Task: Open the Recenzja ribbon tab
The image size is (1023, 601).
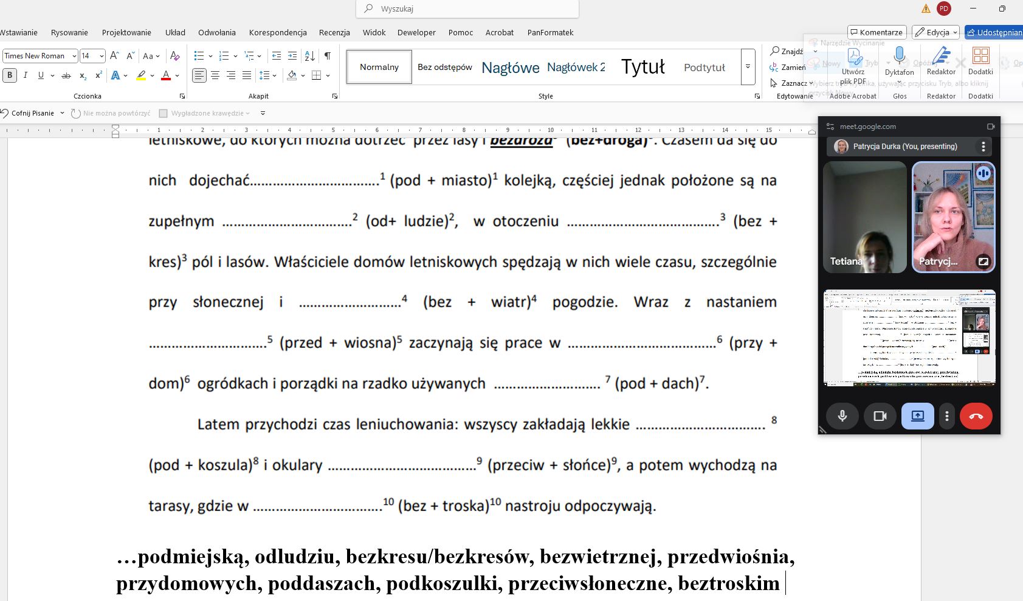Action: 334,32
